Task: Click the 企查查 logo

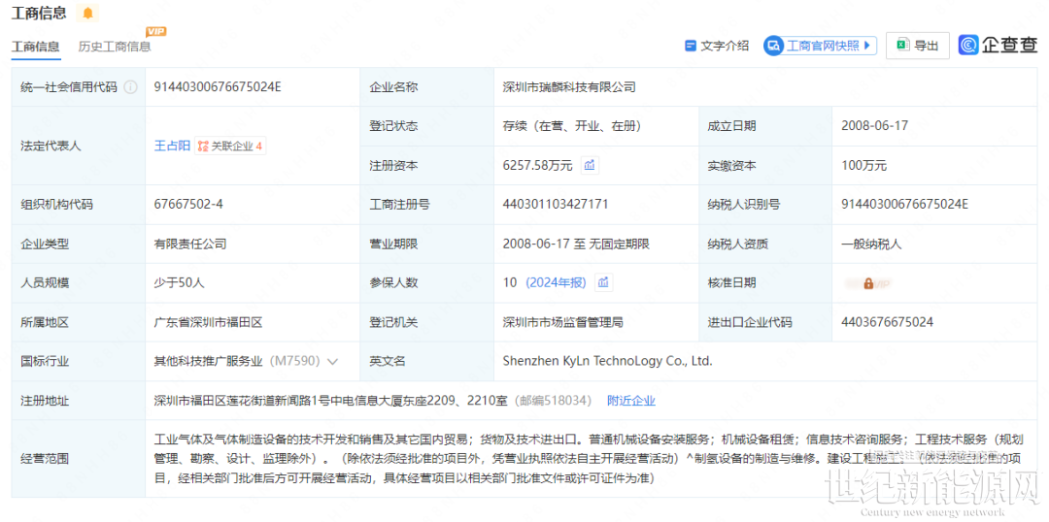Action: [x=998, y=45]
